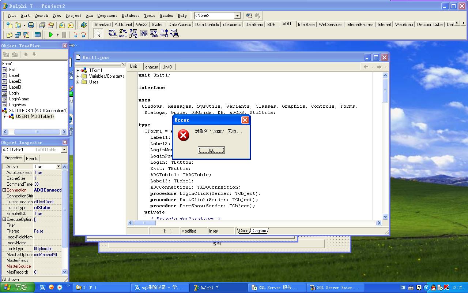Select Login item in Object TreeView
The width and height of the screenshot is (468, 293).
[14, 93]
